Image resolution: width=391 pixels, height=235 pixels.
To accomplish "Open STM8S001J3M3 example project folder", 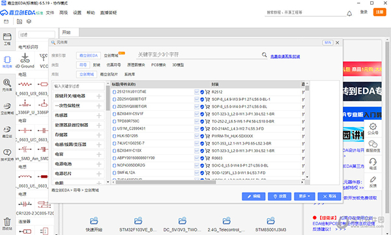I will [x=270, y=225].
